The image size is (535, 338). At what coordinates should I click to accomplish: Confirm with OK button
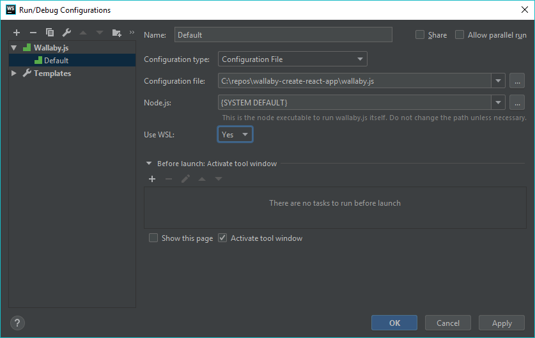click(x=394, y=323)
